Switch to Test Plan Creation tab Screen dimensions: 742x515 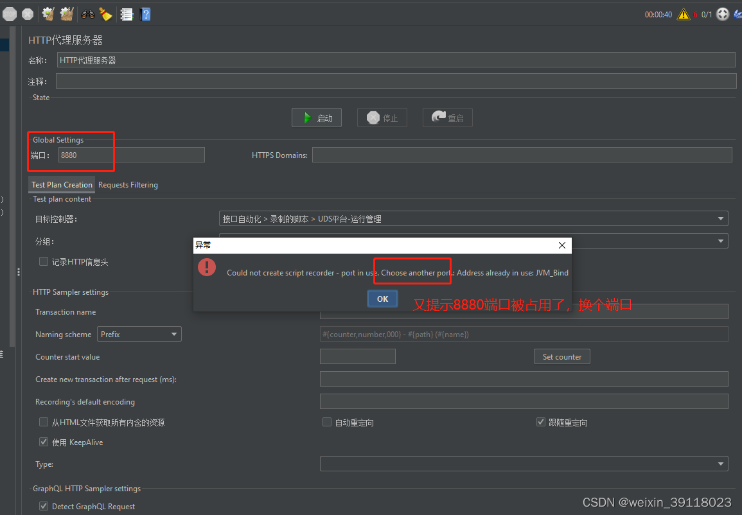point(62,185)
